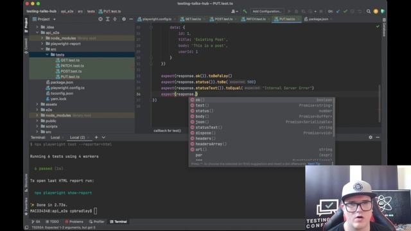Screen dimensions: 411x231
Task: Collapse the api_e2e folder
Action: click(37, 33)
